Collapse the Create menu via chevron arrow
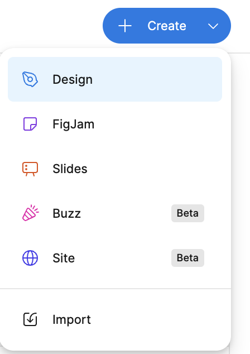Viewport: 250px width, 354px height. [213, 26]
